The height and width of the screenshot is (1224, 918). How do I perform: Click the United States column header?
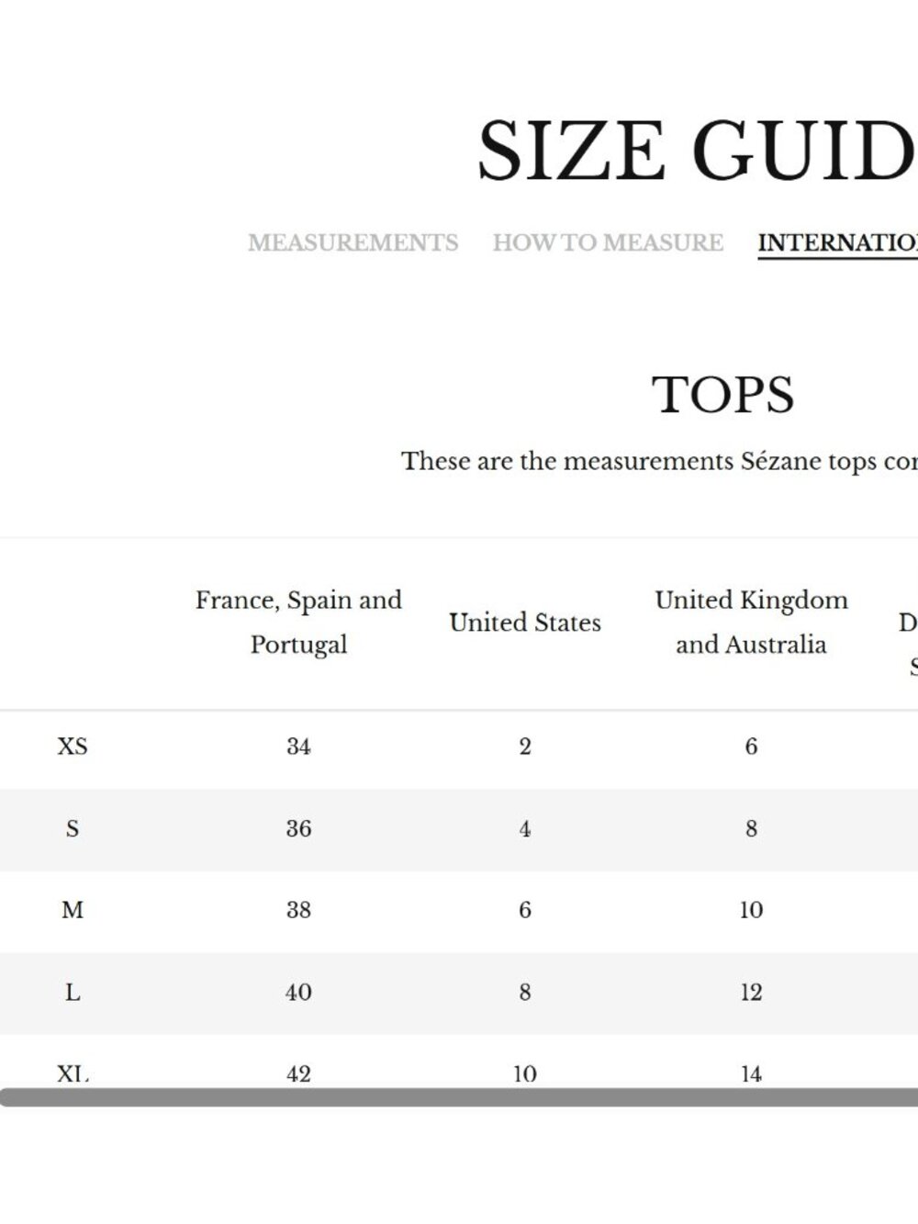click(x=525, y=623)
